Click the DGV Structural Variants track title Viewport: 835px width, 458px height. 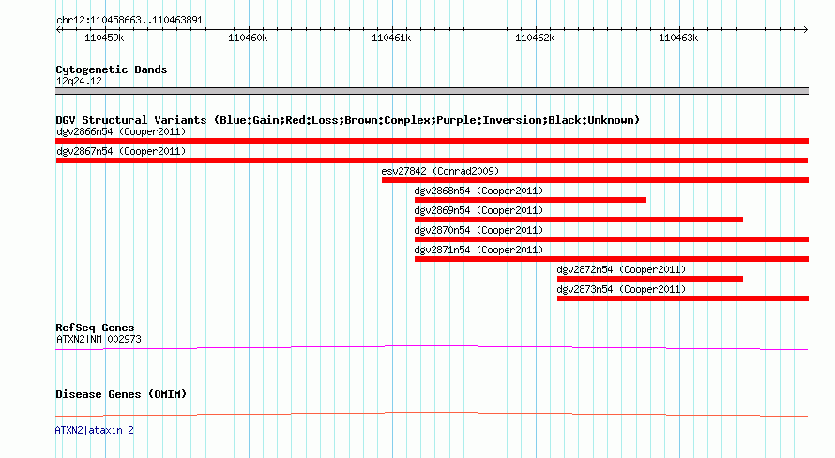point(348,120)
